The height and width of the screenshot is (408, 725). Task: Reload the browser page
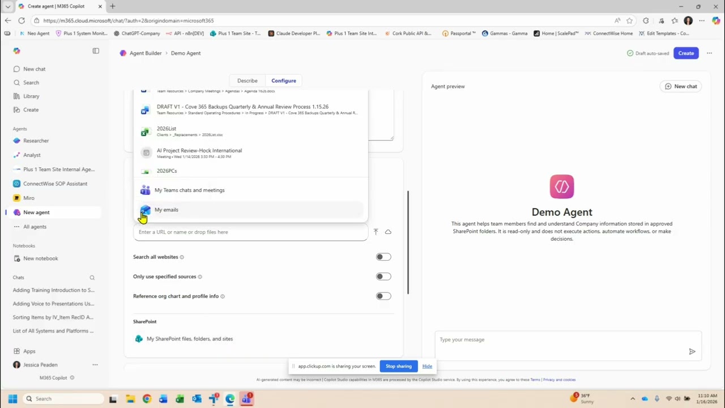[x=21, y=20]
